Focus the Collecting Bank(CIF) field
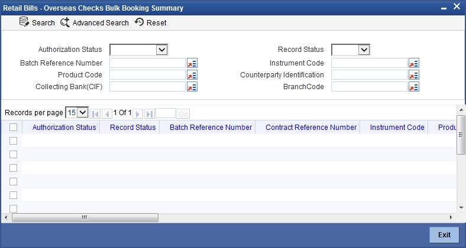Viewport: 466px width, 248px height. (148, 87)
